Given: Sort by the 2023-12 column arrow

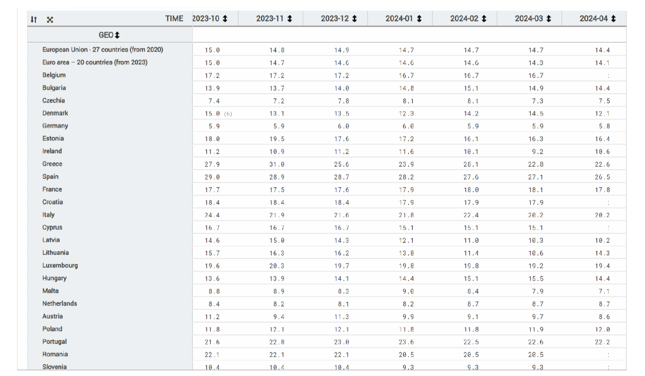Looking at the screenshot, I should tap(354, 19).
